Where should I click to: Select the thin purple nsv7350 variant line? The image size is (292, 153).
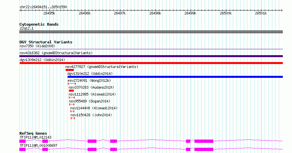pos(151,49)
